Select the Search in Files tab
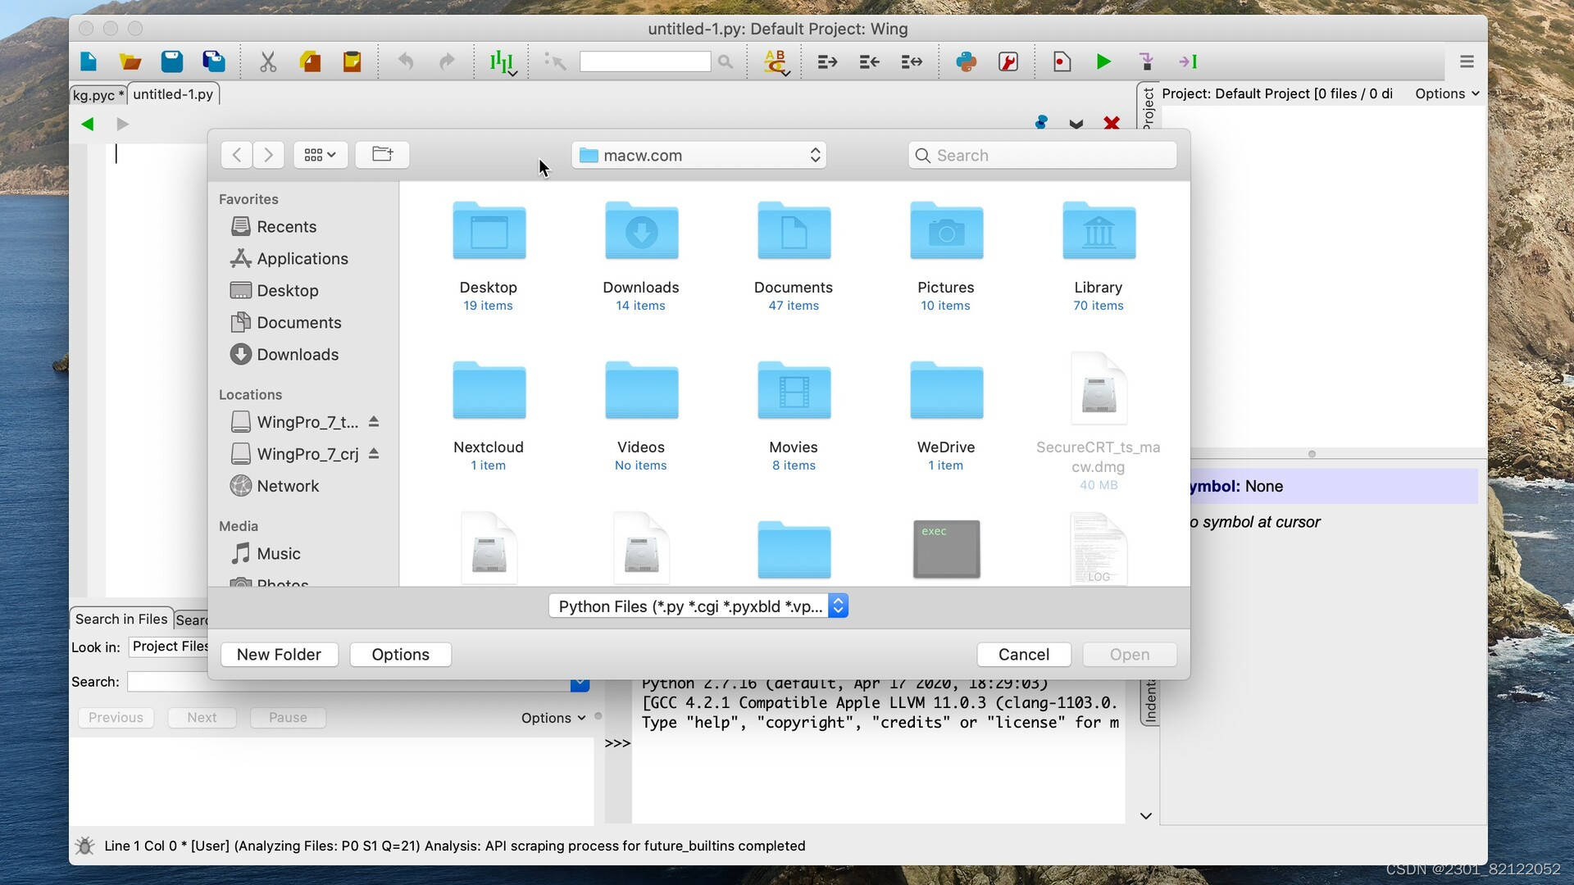Viewport: 1574px width, 885px height. click(121, 619)
